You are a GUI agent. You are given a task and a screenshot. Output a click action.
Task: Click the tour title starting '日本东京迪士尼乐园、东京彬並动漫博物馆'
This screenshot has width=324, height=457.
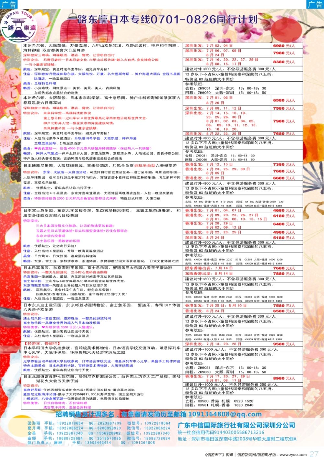click(x=102, y=308)
